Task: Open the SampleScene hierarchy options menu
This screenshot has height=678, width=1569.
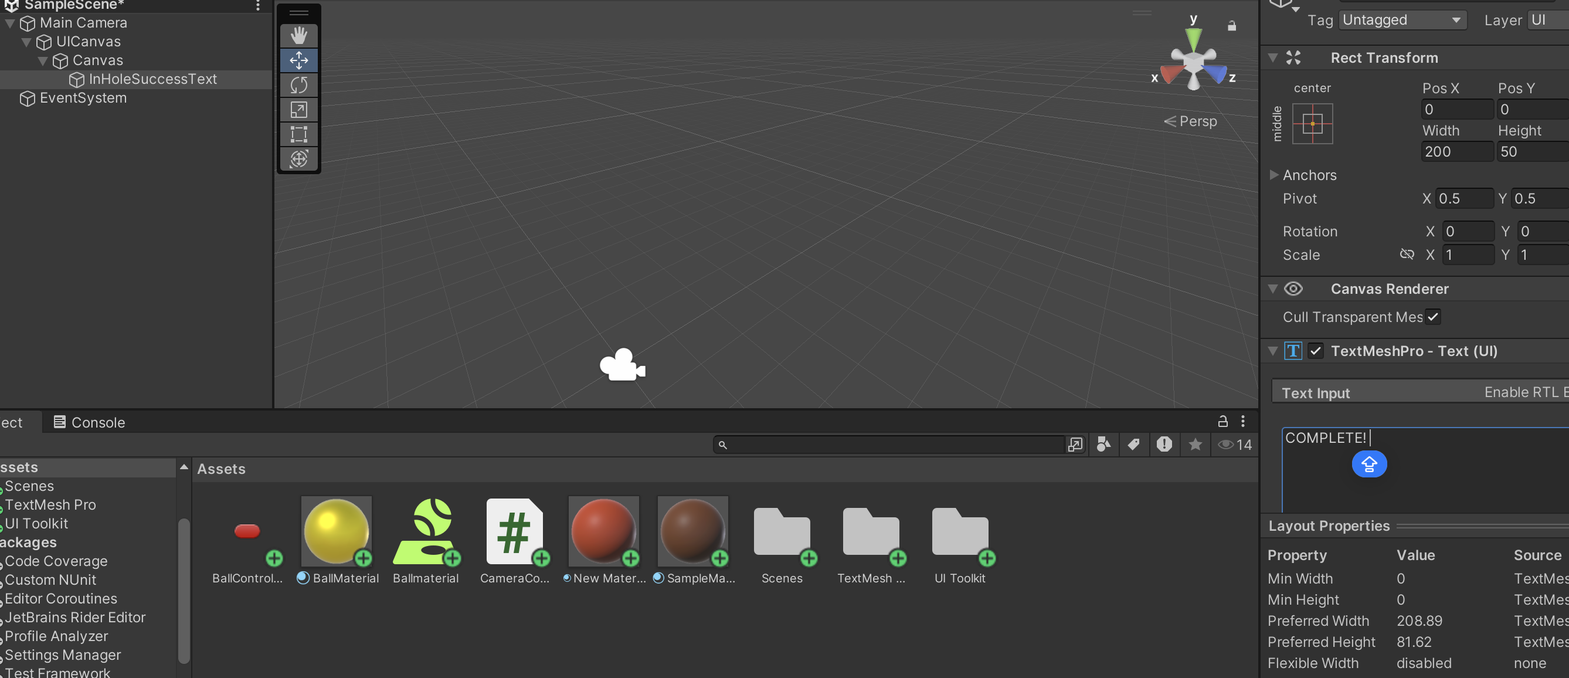Action: pyautogui.click(x=257, y=5)
